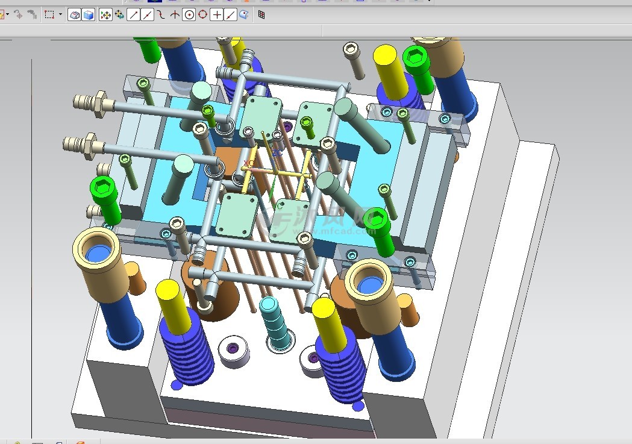
Task: Clear all snap point settings
Action: click(x=119, y=14)
